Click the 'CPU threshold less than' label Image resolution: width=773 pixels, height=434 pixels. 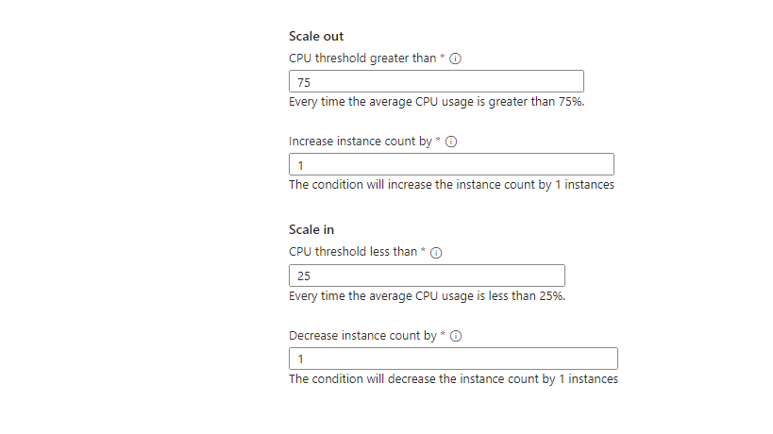pos(353,253)
